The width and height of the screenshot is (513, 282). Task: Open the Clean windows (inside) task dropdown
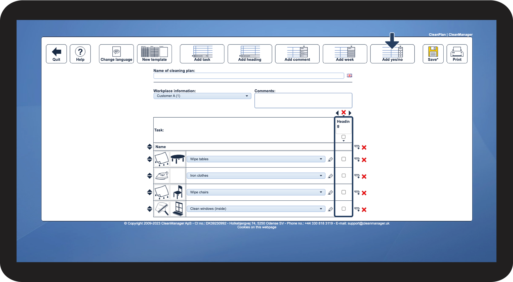[256, 209]
